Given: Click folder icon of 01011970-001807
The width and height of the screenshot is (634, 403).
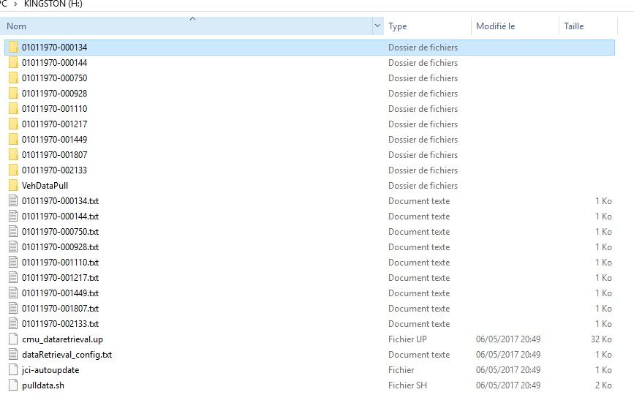Looking at the screenshot, I should [x=13, y=155].
